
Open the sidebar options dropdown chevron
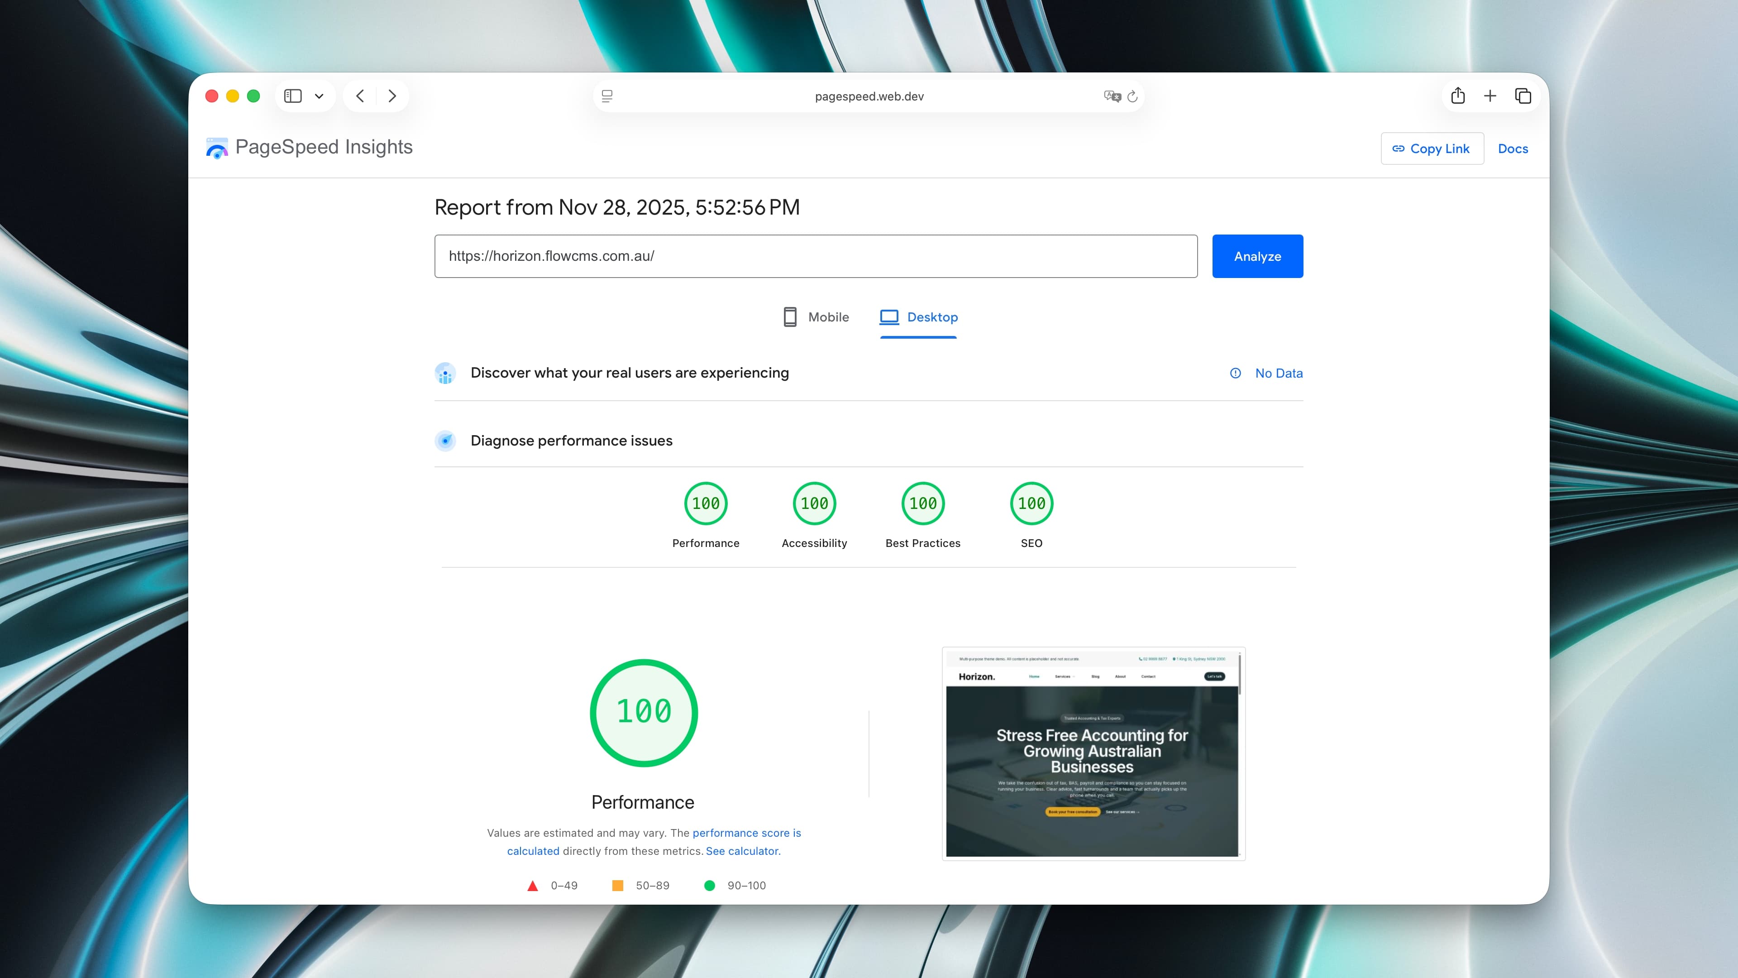click(x=319, y=96)
